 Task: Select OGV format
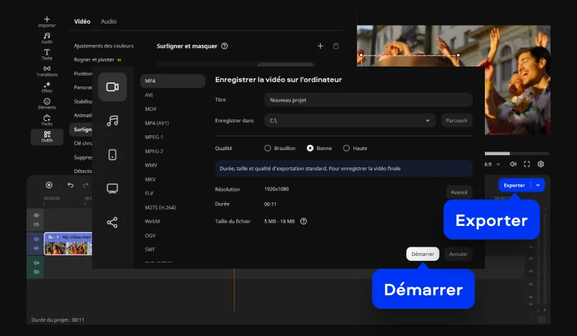(x=150, y=235)
